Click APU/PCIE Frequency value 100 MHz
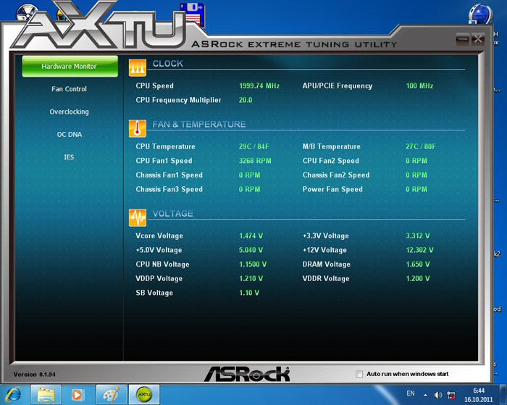507x405 pixels. pyautogui.click(x=419, y=85)
